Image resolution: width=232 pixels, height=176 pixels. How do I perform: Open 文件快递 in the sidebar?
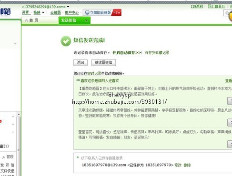click(7, 171)
